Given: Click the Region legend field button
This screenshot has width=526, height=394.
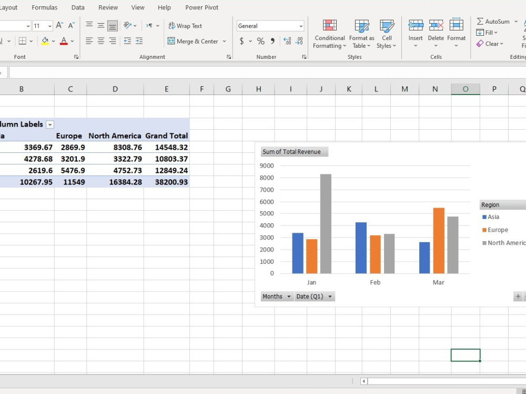Looking at the screenshot, I should pos(502,205).
